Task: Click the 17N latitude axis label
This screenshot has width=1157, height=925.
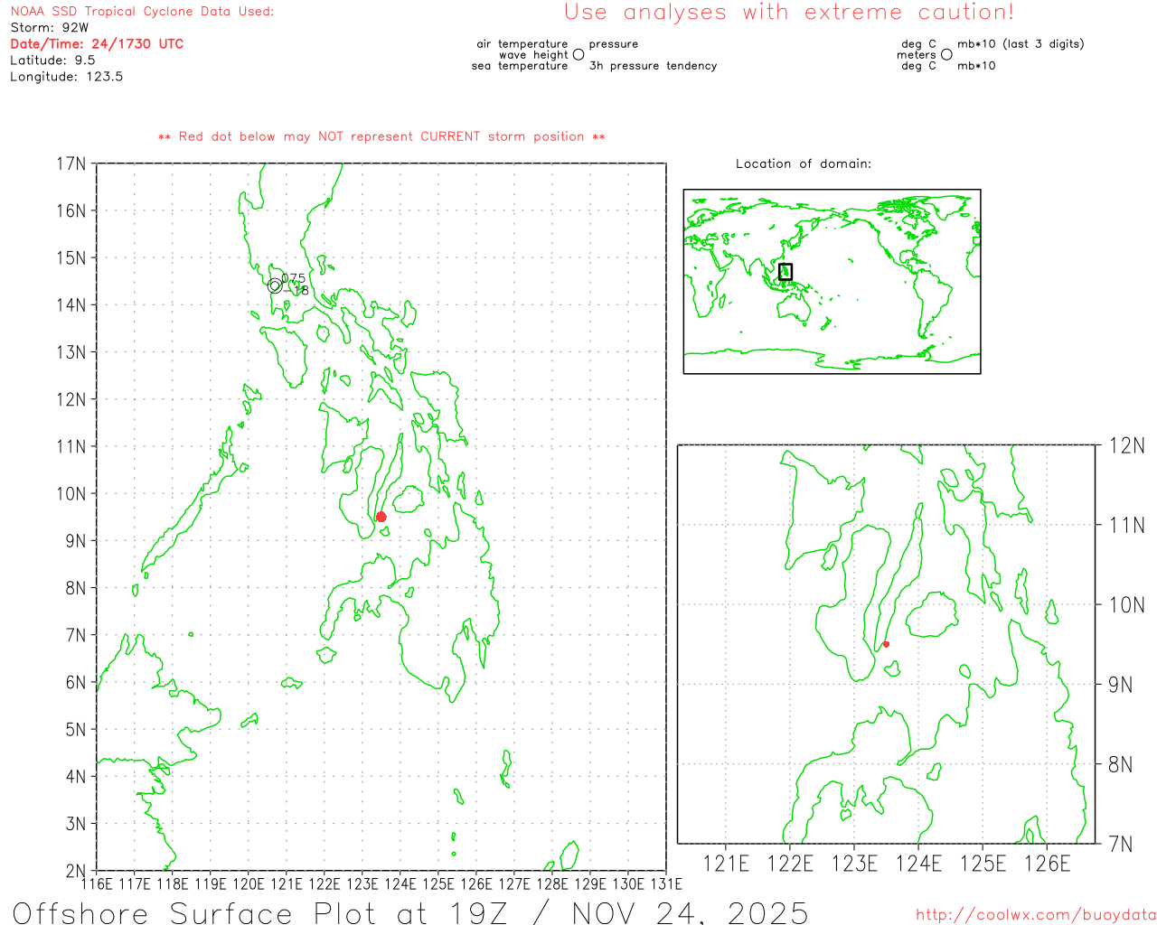Action: [71, 164]
